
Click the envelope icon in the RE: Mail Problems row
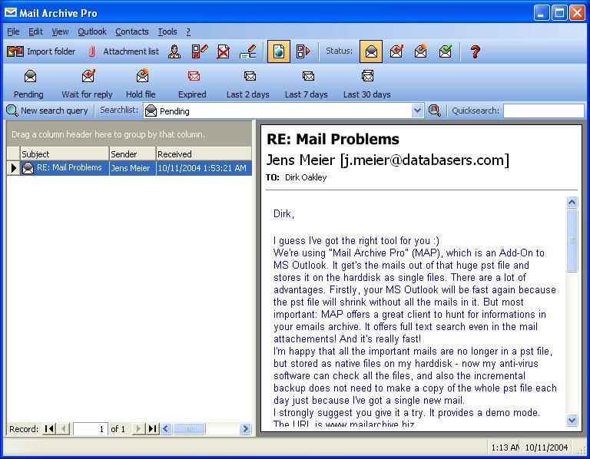click(28, 168)
